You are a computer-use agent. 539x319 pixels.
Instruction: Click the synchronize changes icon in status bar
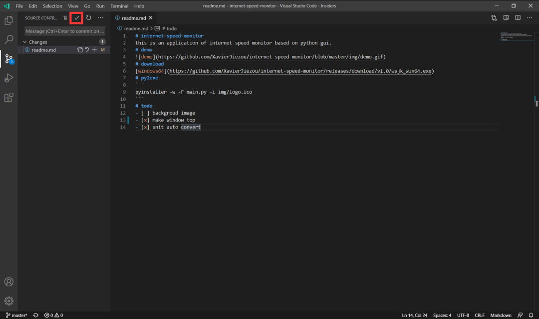click(36, 315)
